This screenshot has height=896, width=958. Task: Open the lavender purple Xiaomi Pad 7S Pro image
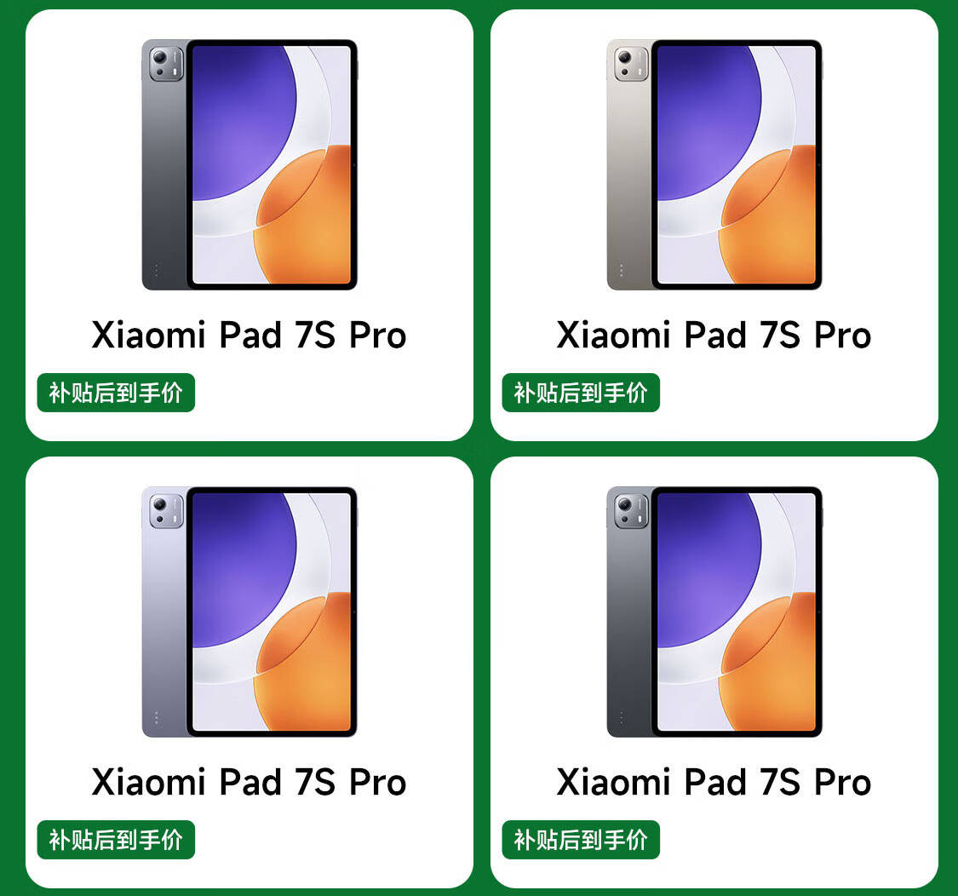pyautogui.click(x=250, y=612)
